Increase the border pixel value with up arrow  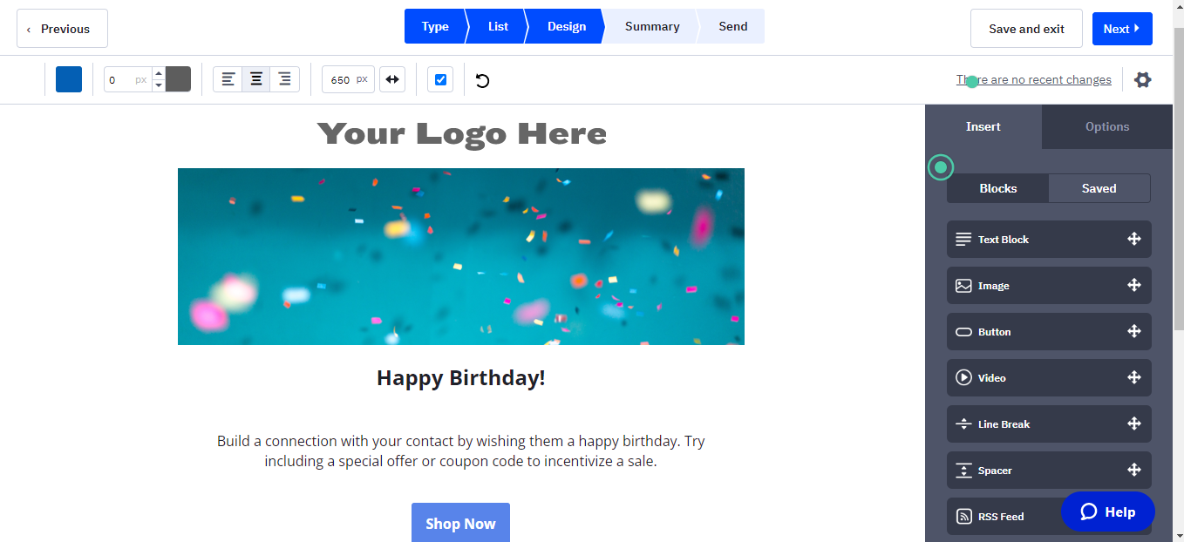[159, 73]
